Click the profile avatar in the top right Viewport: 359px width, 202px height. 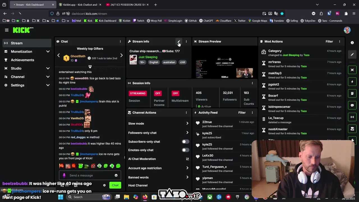coord(347,30)
